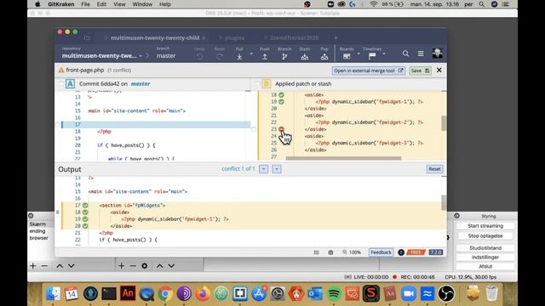Click Start streaming in OBS
The height and width of the screenshot is (306, 545).
pyautogui.click(x=485, y=226)
